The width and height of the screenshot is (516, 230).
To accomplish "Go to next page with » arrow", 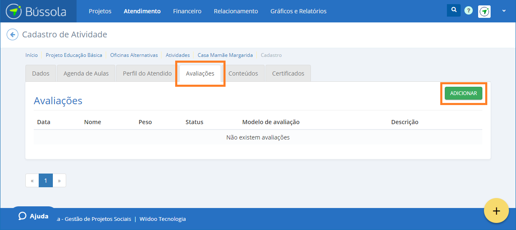I will (59, 181).
